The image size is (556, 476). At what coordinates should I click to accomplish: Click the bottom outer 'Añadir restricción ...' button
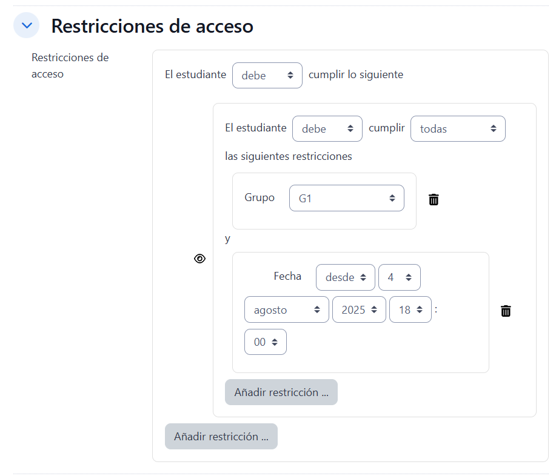[221, 437]
